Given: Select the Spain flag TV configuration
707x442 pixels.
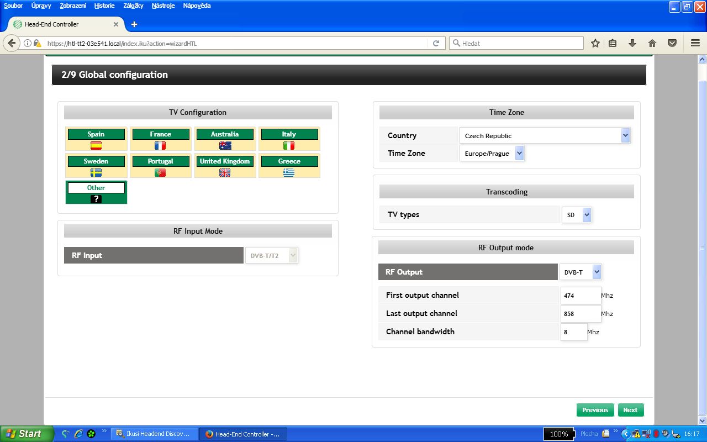Looking at the screenshot, I should tap(96, 145).
